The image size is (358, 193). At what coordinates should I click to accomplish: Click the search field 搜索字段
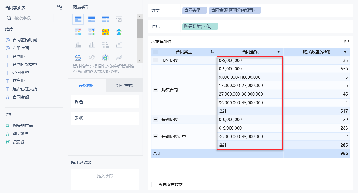coord(30,18)
